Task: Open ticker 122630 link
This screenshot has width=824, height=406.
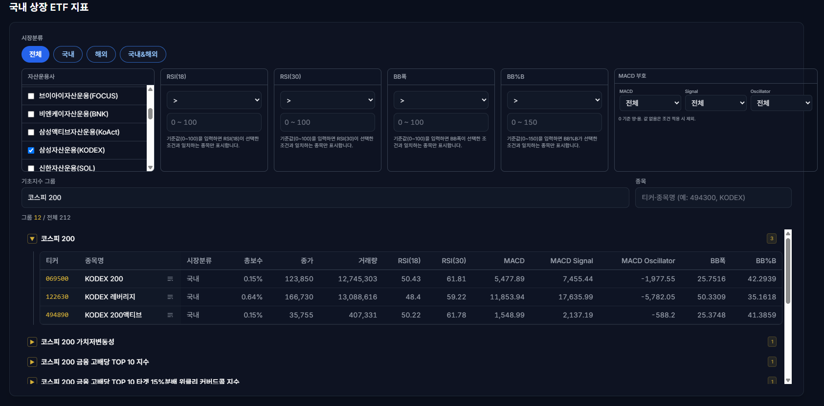Action: (x=57, y=297)
